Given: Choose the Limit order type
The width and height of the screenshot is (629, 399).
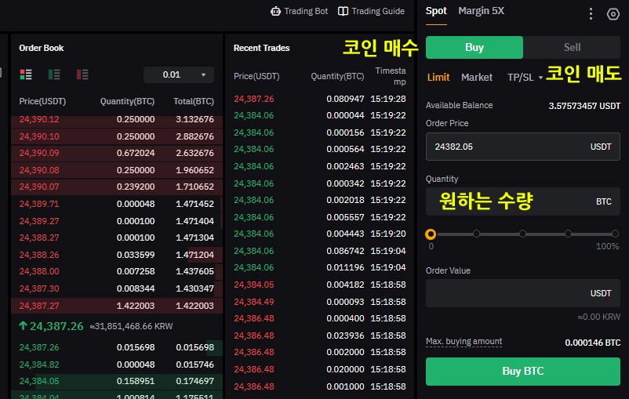Looking at the screenshot, I should tap(438, 77).
